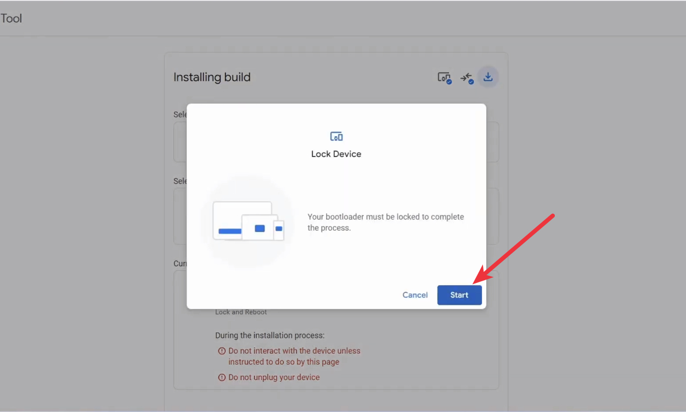The height and width of the screenshot is (412, 686).
Task: Click the Start button in the dialog
Action: pos(459,295)
